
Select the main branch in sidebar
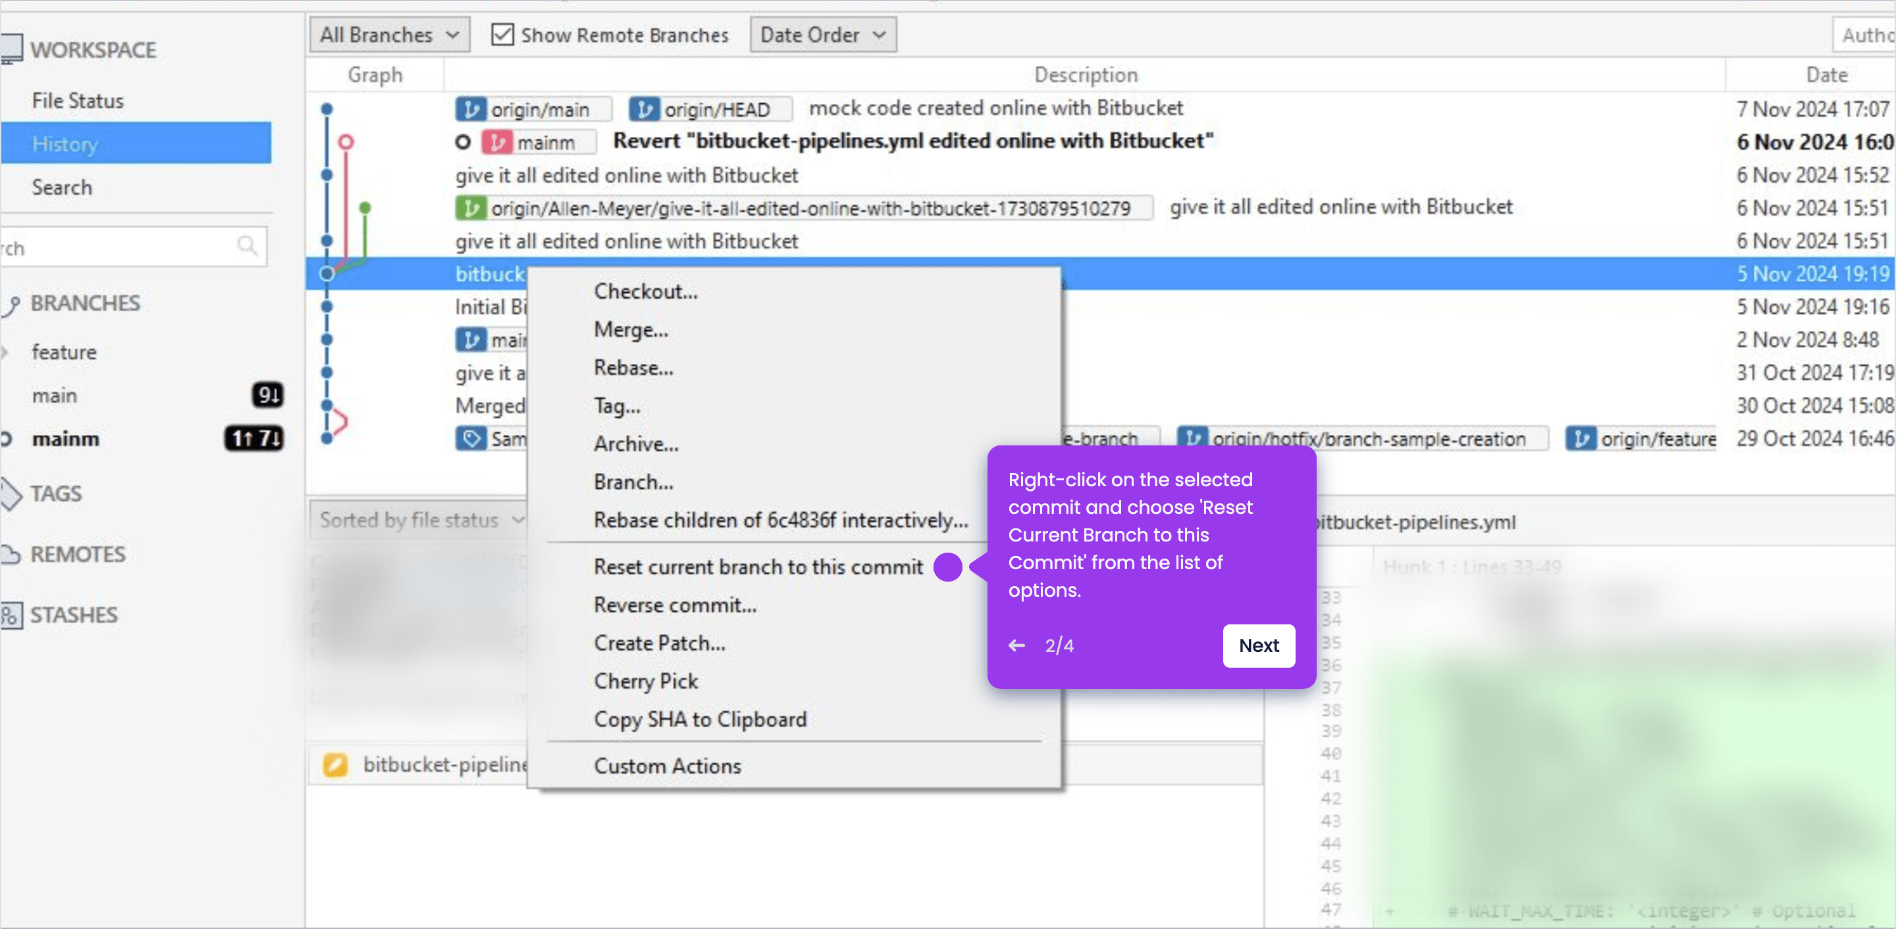pyautogui.click(x=55, y=395)
